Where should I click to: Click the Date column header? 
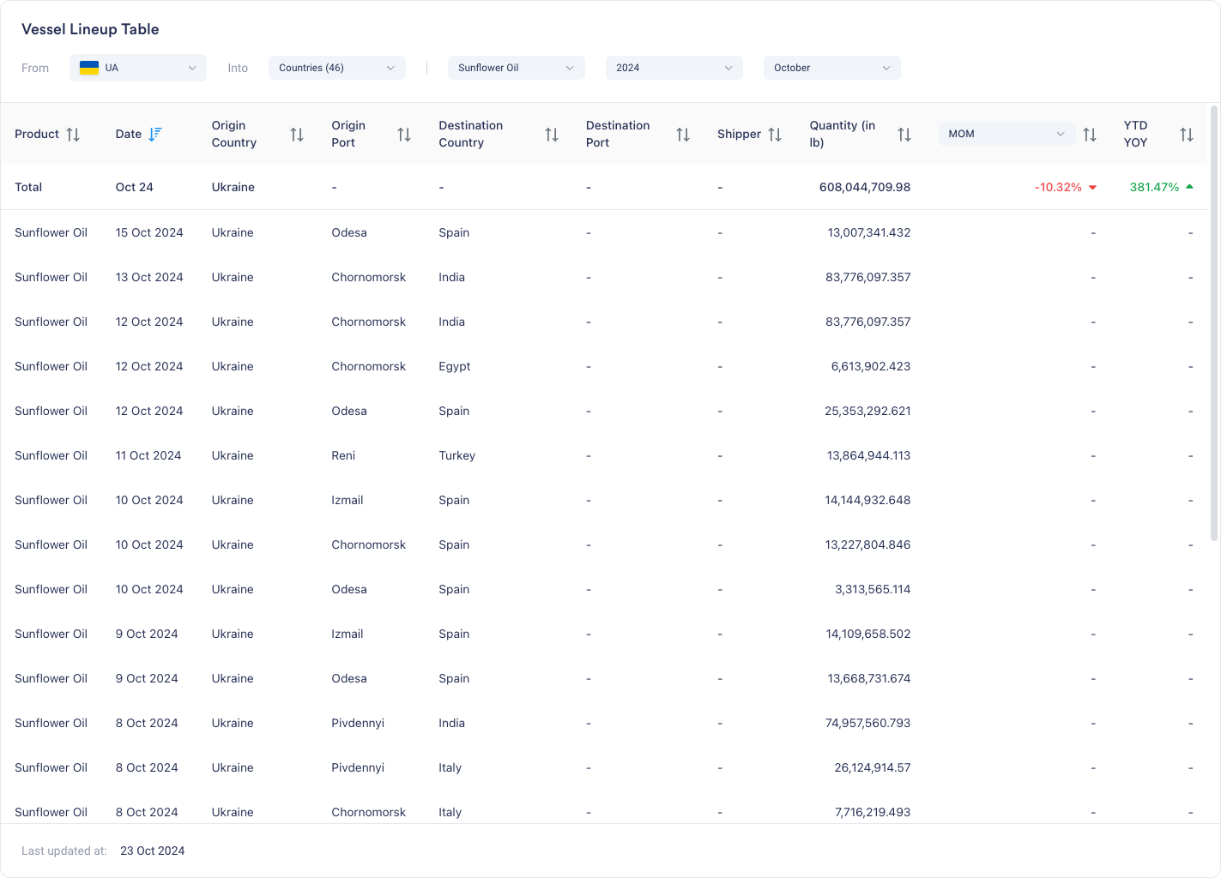pos(129,134)
